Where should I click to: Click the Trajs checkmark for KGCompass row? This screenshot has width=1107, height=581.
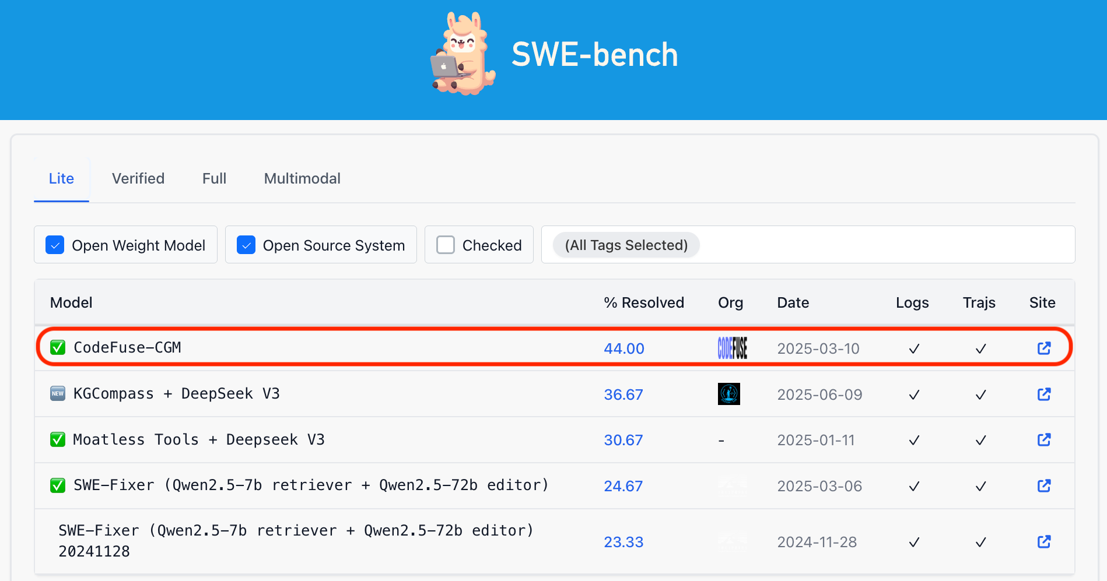[x=980, y=394]
